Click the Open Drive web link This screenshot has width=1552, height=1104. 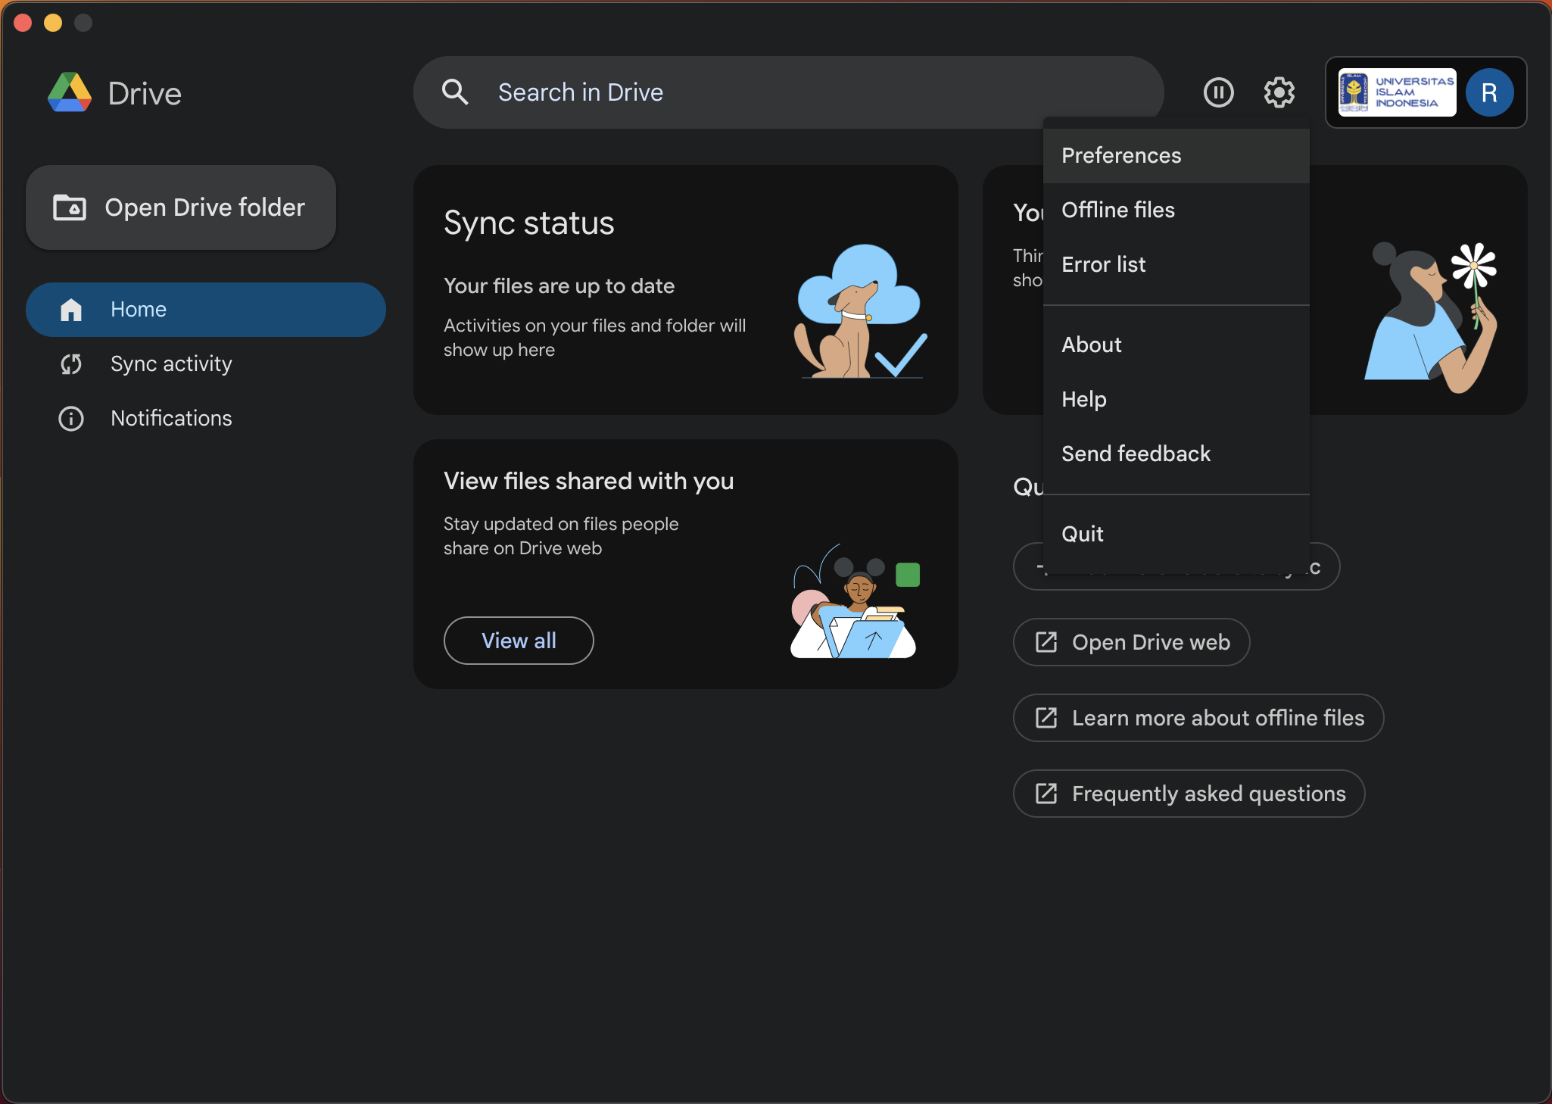coord(1132,643)
